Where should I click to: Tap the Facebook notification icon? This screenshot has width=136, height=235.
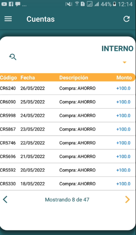(x=11, y=4)
